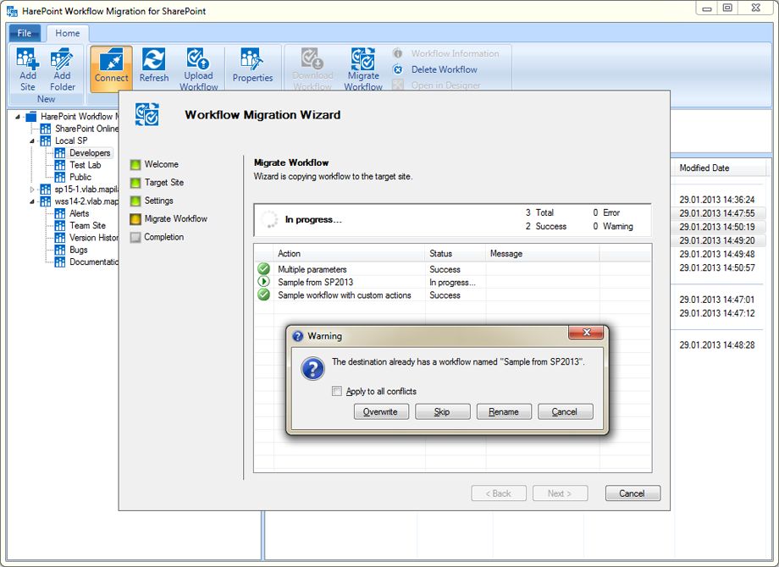Click Overwrite in the Warning dialog
This screenshot has width=779, height=567.
381,411
